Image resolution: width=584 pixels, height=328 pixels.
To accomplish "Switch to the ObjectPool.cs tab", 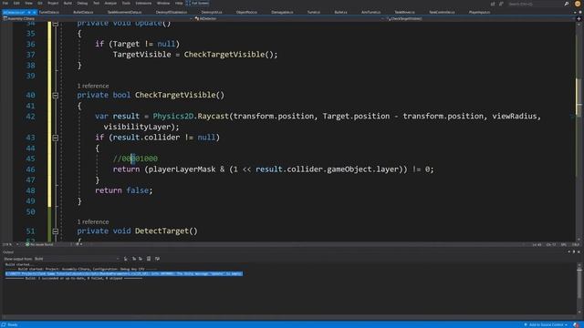I will click(246, 12).
